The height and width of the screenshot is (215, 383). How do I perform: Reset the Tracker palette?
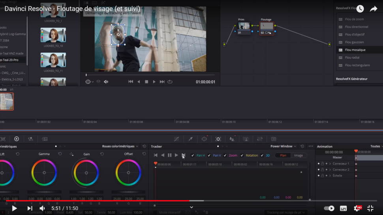pyautogui.click(x=302, y=146)
